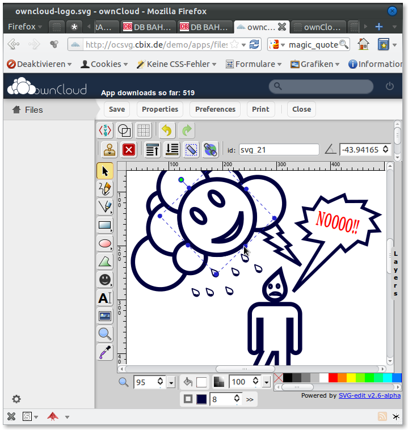Viewport: 408px width, 430px height.
Task: Expand the Grafiken toolbar menu
Action: [x=315, y=64]
